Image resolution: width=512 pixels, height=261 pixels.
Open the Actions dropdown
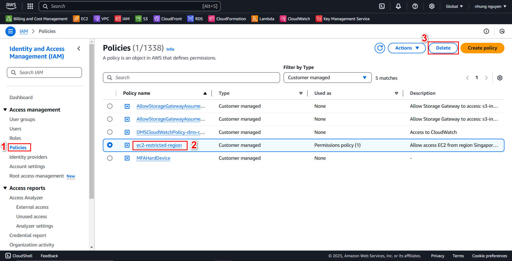(x=407, y=48)
